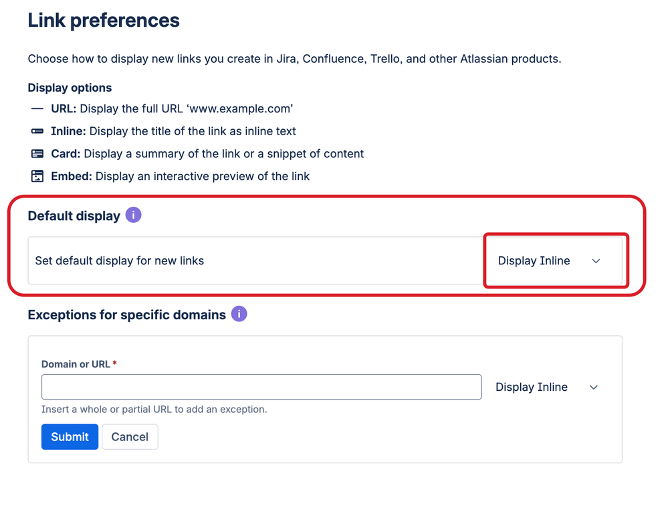The image size is (668, 518).
Task: Click the 'Domain or URL' field label
Action: point(76,364)
